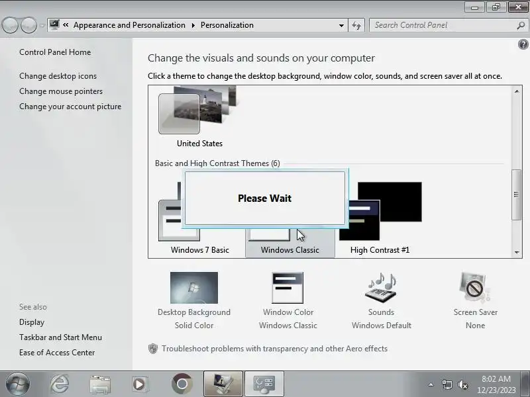Expand the arrow after Appearance and Personalization
This screenshot has height=397, width=530.
[x=193, y=25]
